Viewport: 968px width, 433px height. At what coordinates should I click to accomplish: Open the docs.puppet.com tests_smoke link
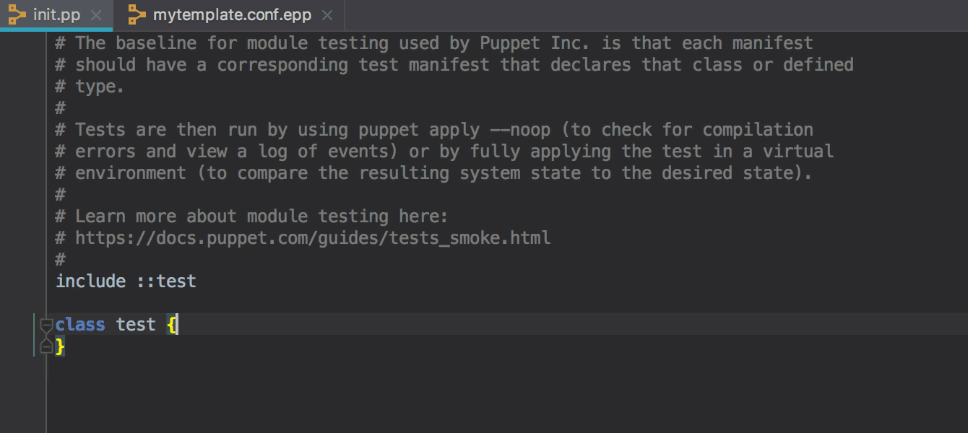[x=313, y=237]
